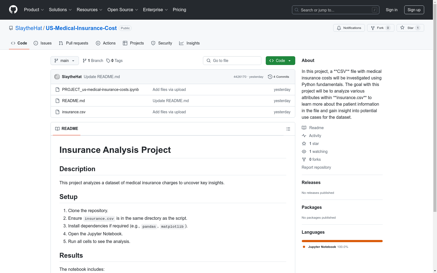Open the commit hash 4426170 link
Screen dimensions: 437x273
point(240,77)
